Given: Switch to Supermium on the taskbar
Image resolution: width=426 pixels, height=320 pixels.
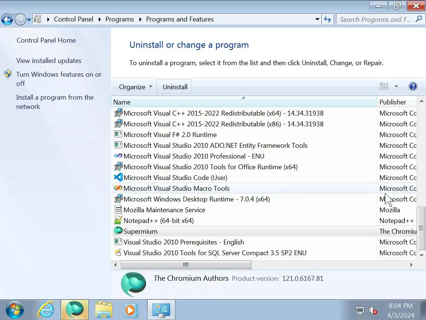Looking at the screenshot, I should pyautogui.click(x=75, y=310).
